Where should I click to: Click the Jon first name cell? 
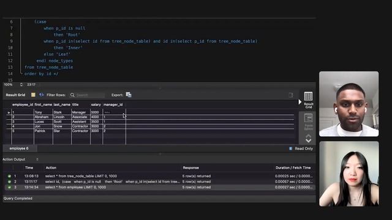(43, 127)
